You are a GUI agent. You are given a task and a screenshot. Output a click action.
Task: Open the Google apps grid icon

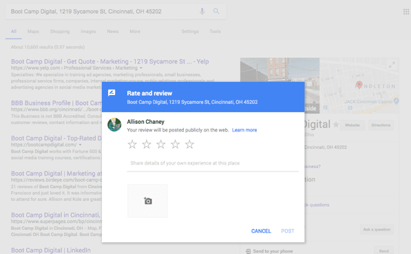(x=406, y=12)
